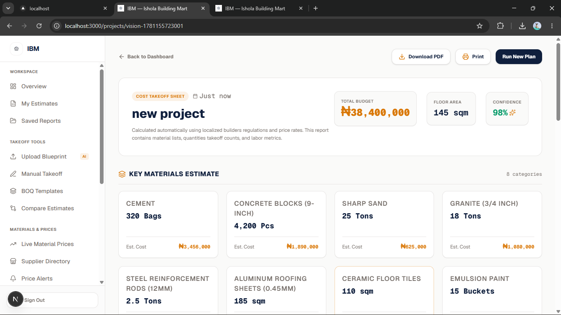
Task: Click the ₦3,456,000 cement cost
Action: tap(194, 247)
